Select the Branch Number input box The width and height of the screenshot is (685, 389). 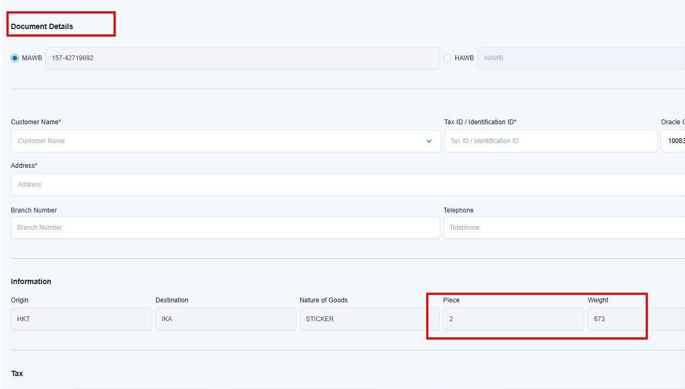225,228
